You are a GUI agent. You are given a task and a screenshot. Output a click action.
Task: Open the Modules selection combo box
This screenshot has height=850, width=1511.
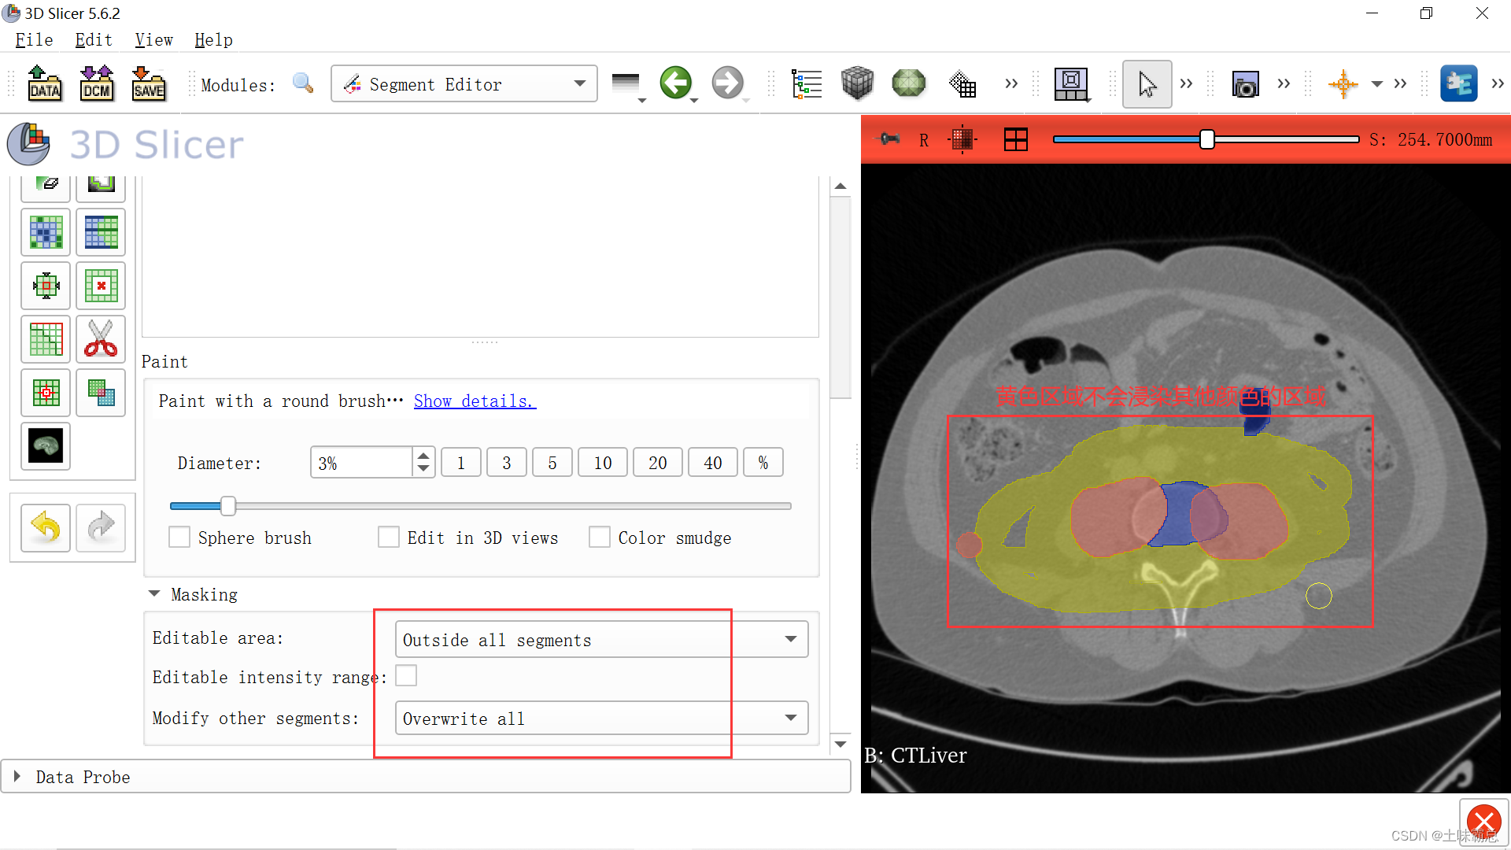pos(464,83)
